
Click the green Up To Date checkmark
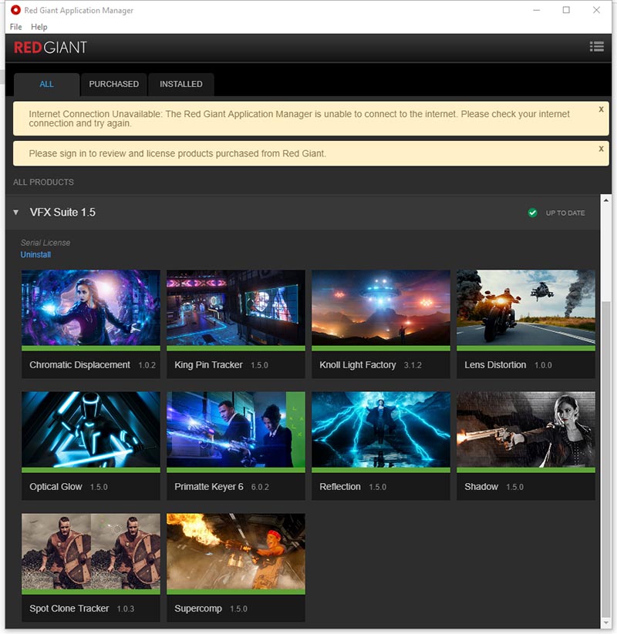coord(532,213)
